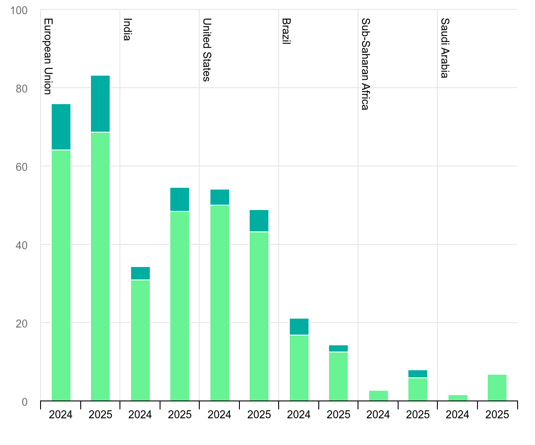Select the Sub-Saharan Africa category label
The height and width of the screenshot is (445, 535).
click(x=365, y=64)
